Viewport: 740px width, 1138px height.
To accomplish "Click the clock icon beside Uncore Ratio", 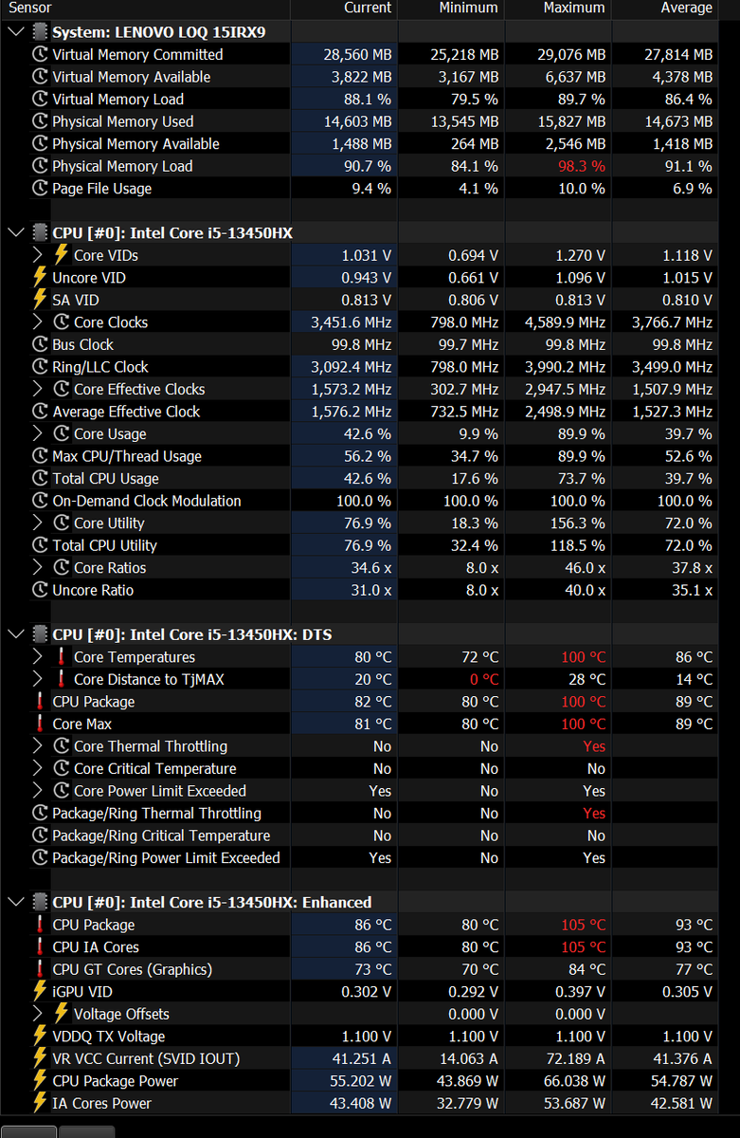I will click(x=40, y=590).
